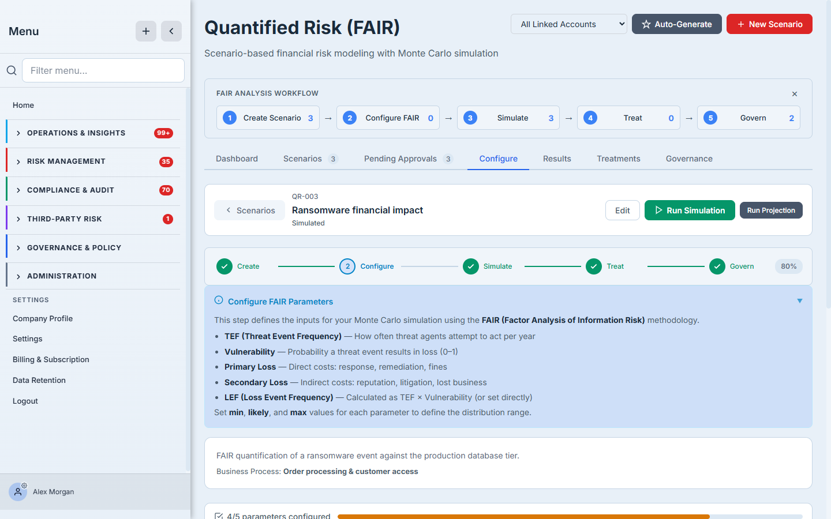831x519 pixels.
Task: Click Logout in the sidebar
Action: click(25, 401)
